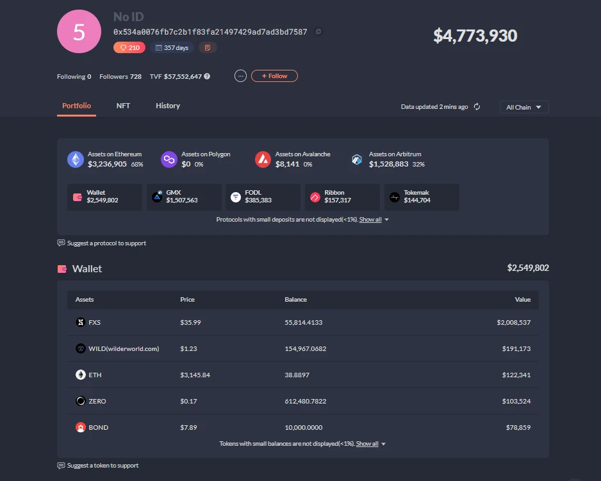Click Followers 728 count
Viewport: 601px width, 481px height.
click(x=120, y=77)
